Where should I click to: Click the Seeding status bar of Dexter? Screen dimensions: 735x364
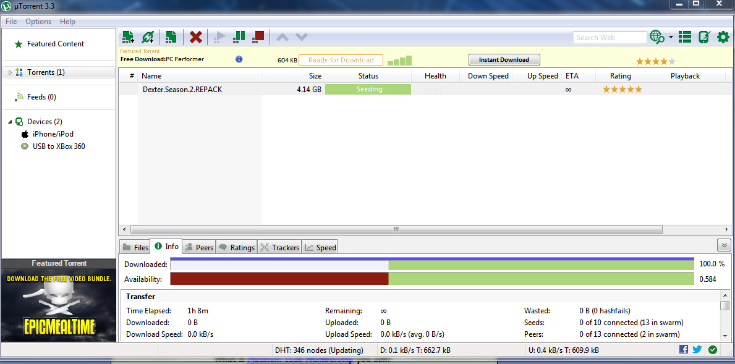(x=368, y=90)
